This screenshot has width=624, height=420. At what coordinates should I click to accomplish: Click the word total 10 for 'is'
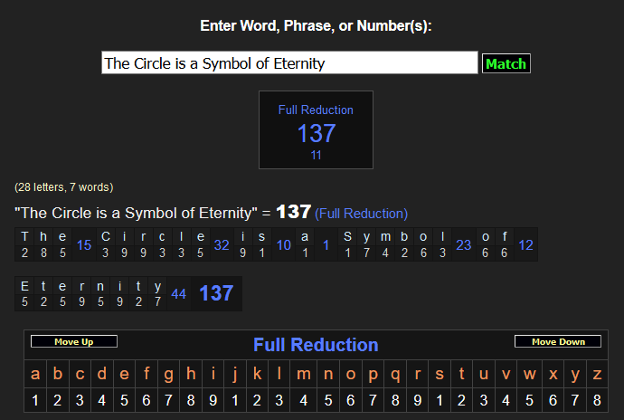[283, 245]
